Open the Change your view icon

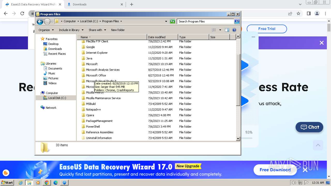tap(214, 30)
